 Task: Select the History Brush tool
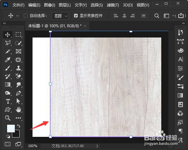7,76
